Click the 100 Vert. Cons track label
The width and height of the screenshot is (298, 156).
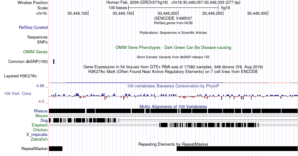tap(18, 93)
